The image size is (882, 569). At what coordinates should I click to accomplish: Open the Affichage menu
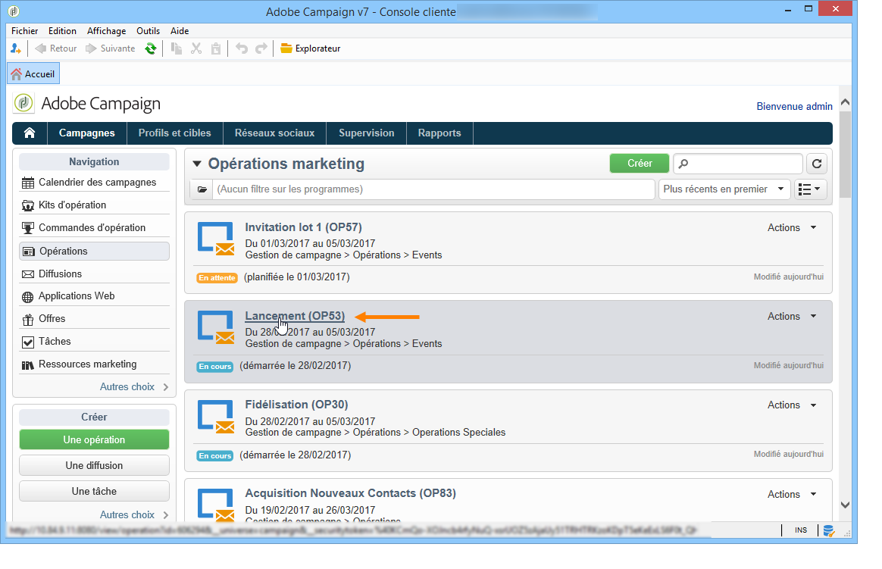(x=106, y=31)
